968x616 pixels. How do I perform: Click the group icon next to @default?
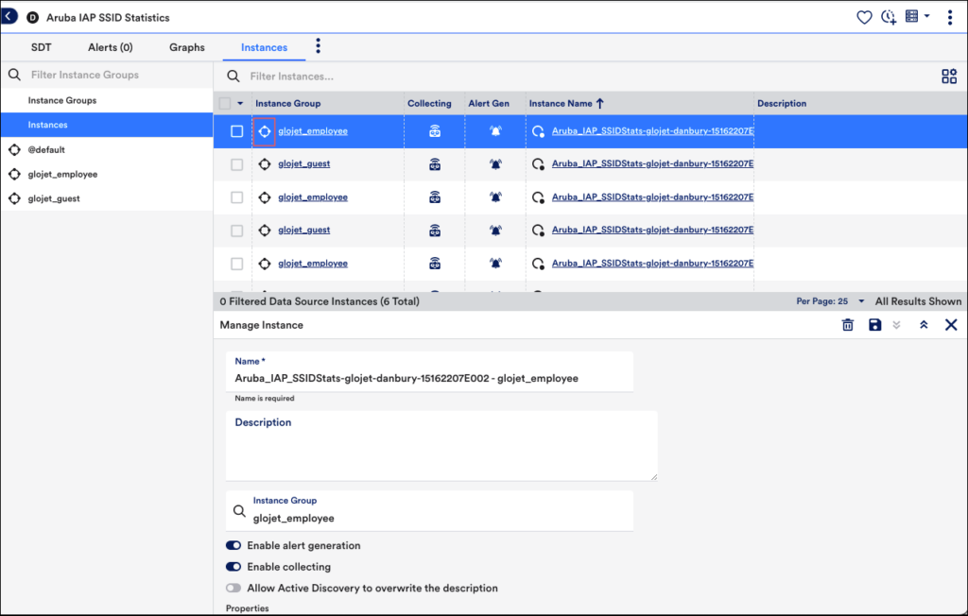click(14, 149)
